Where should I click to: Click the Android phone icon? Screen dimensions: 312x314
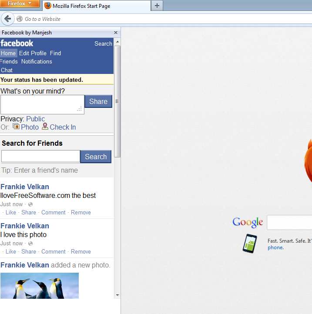pos(250,244)
